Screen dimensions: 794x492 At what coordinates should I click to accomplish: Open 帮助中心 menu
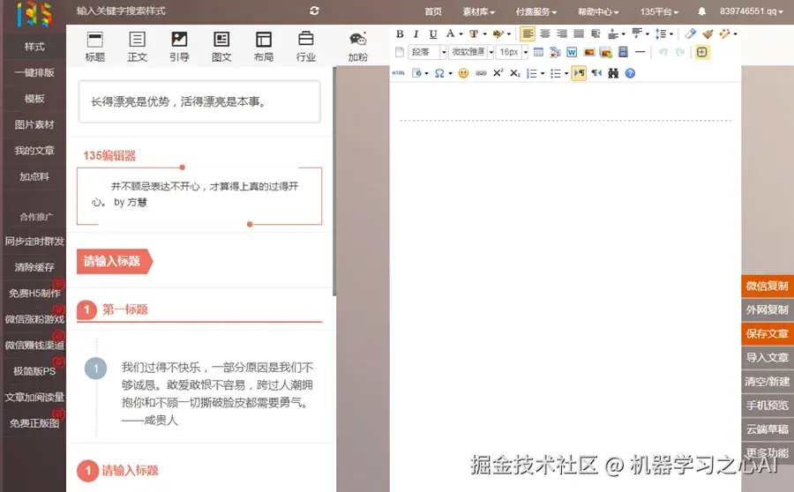[x=598, y=11]
